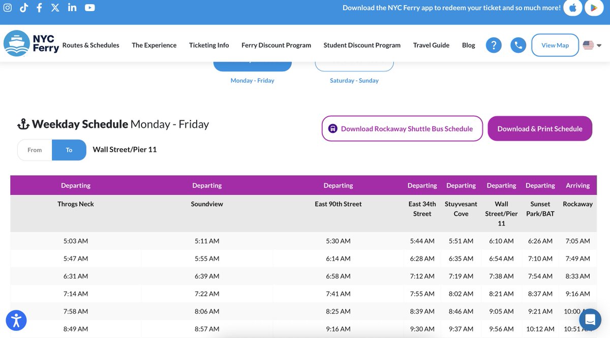This screenshot has width=610, height=338.
Task: Go to the Blog page
Action: click(469, 45)
